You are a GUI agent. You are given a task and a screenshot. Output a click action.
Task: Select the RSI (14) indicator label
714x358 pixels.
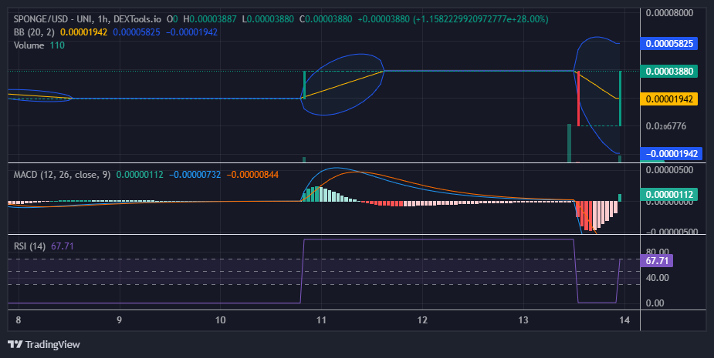29,246
